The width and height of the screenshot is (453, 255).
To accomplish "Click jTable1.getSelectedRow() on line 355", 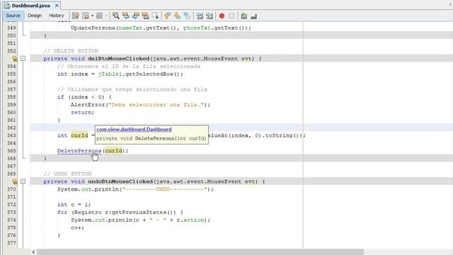I will click(140, 74).
